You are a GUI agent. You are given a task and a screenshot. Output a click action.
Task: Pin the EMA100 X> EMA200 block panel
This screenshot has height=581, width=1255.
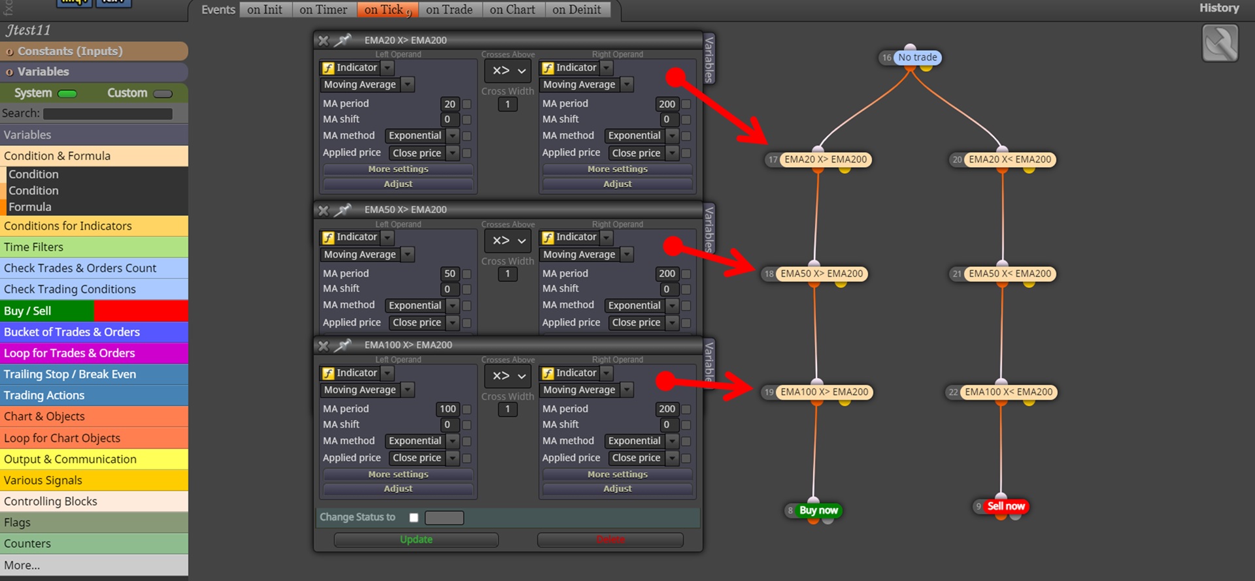(x=343, y=345)
